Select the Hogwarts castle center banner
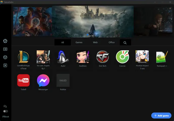 tap(93, 21)
